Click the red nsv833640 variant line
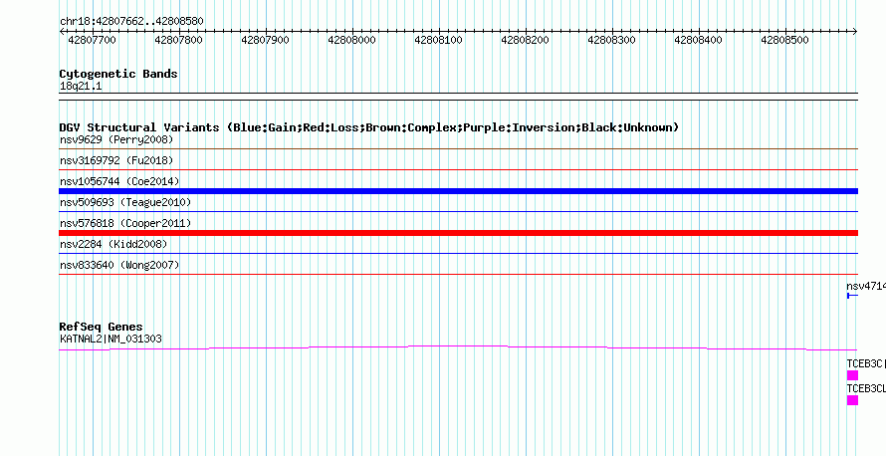 pos(458,275)
